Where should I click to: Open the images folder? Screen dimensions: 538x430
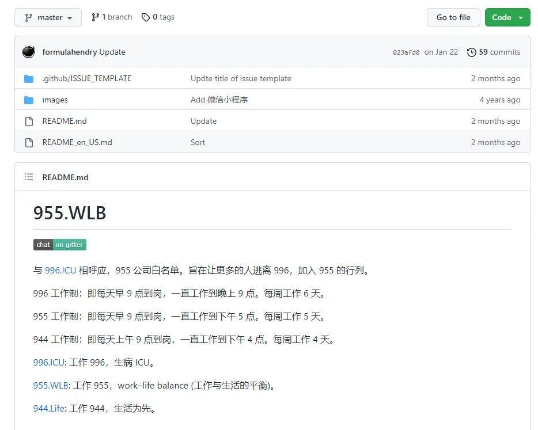point(55,100)
